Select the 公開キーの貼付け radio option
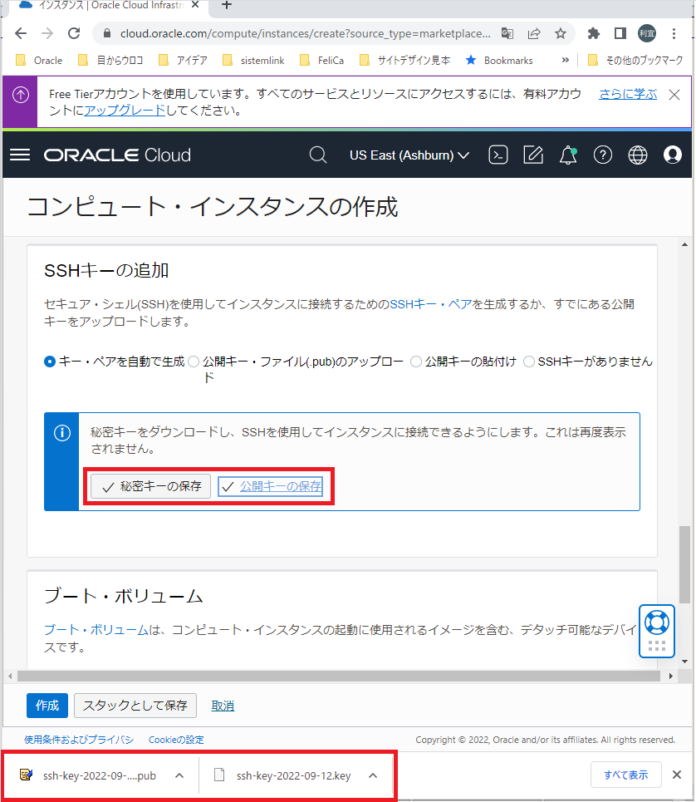This screenshot has height=802, width=696. (x=416, y=362)
